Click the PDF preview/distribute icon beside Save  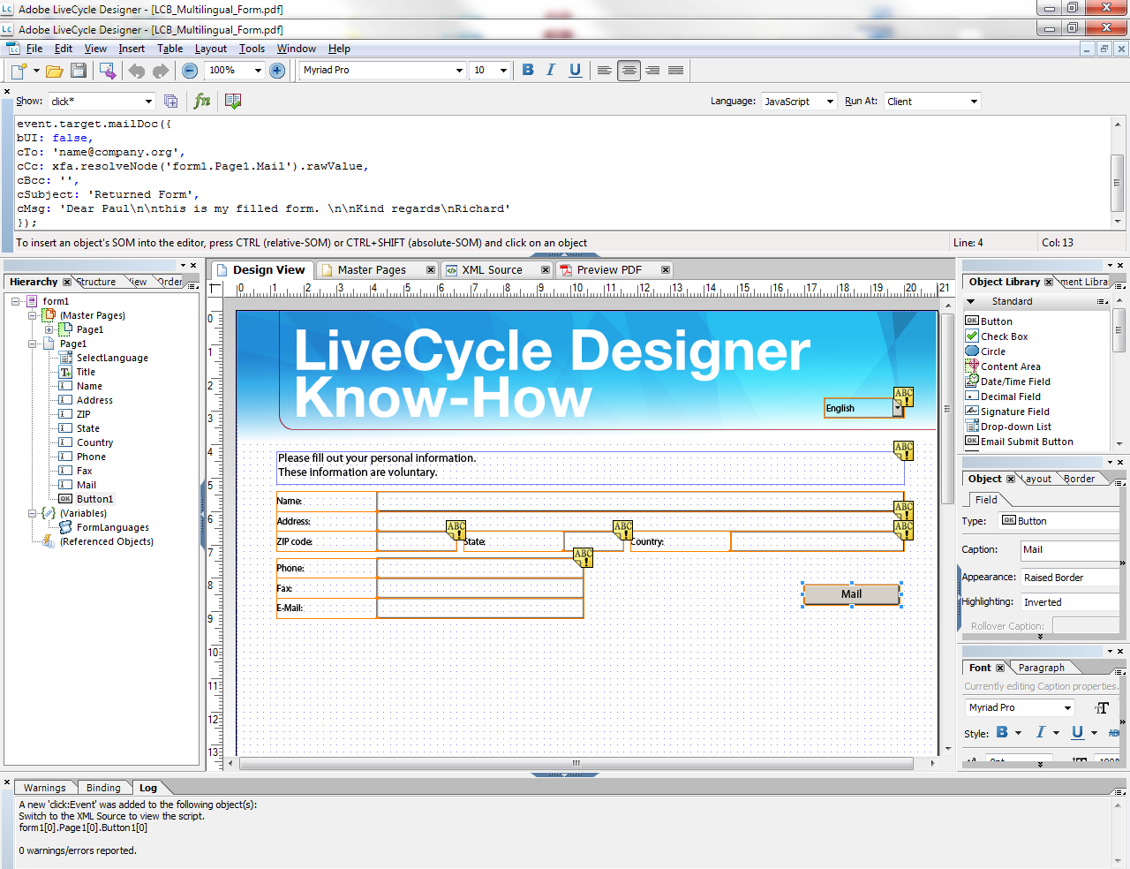(108, 71)
